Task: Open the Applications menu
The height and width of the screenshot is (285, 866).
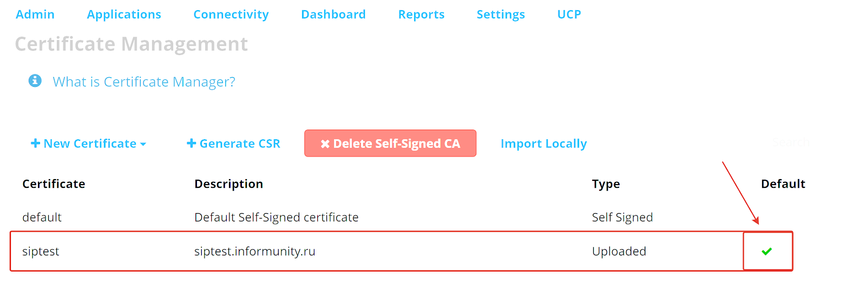Action: tap(124, 15)
